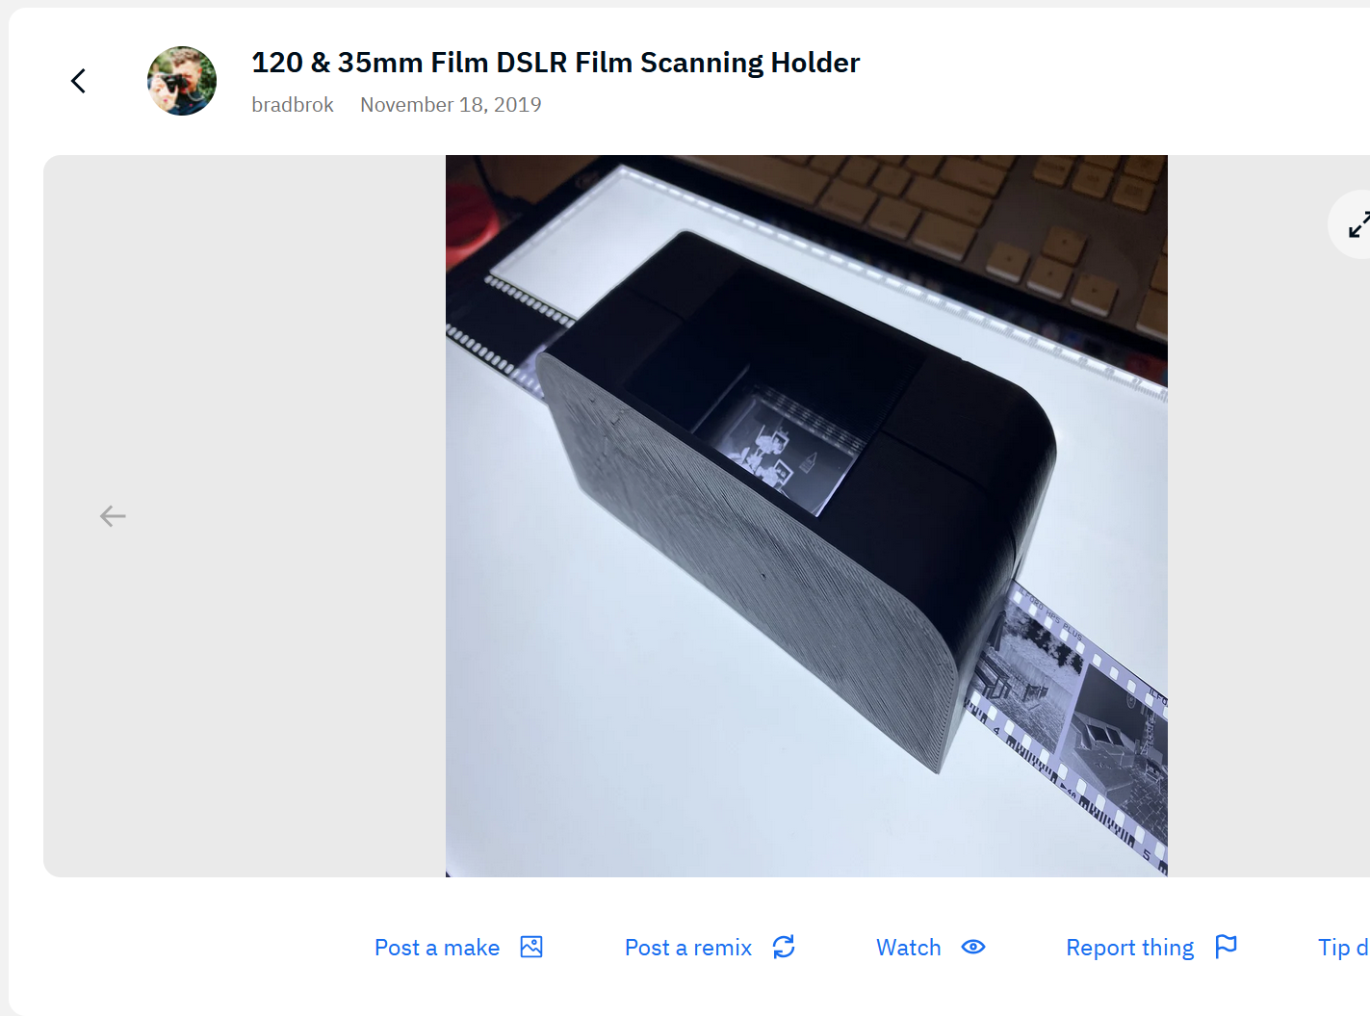The height and width of the screenshot is (1016, 1370).
Task: Open bradbrok's profile avatar
Action: click(182, 81)
